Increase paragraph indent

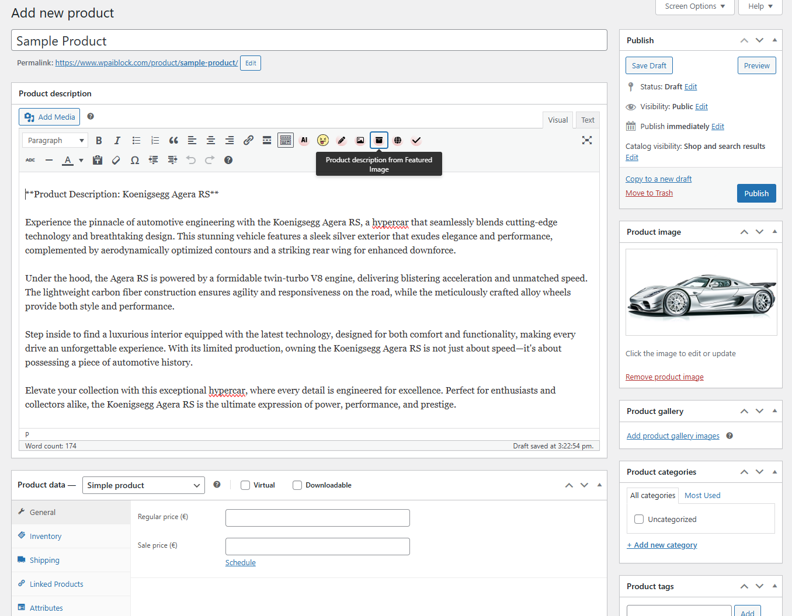[x=172, y=160]
